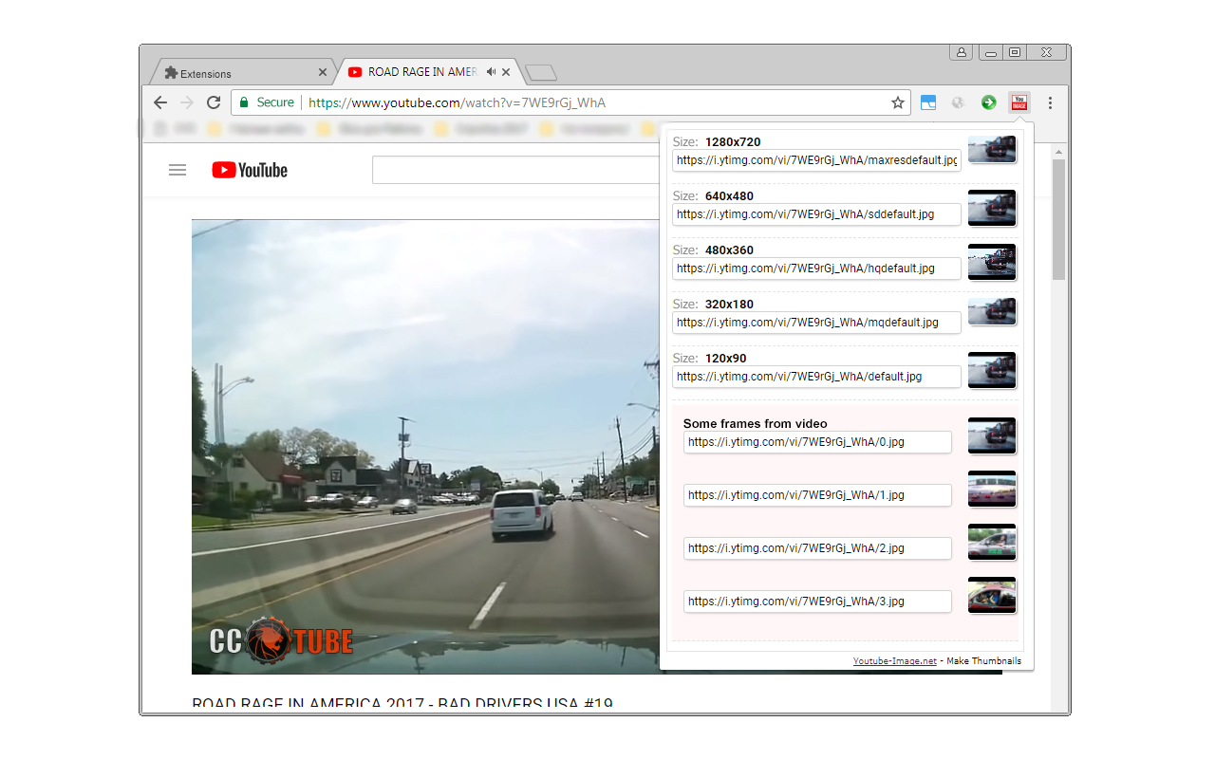1215x759 pixels.
Task: Open the 320x180 thumbnail preview
Action: (992, 311)
